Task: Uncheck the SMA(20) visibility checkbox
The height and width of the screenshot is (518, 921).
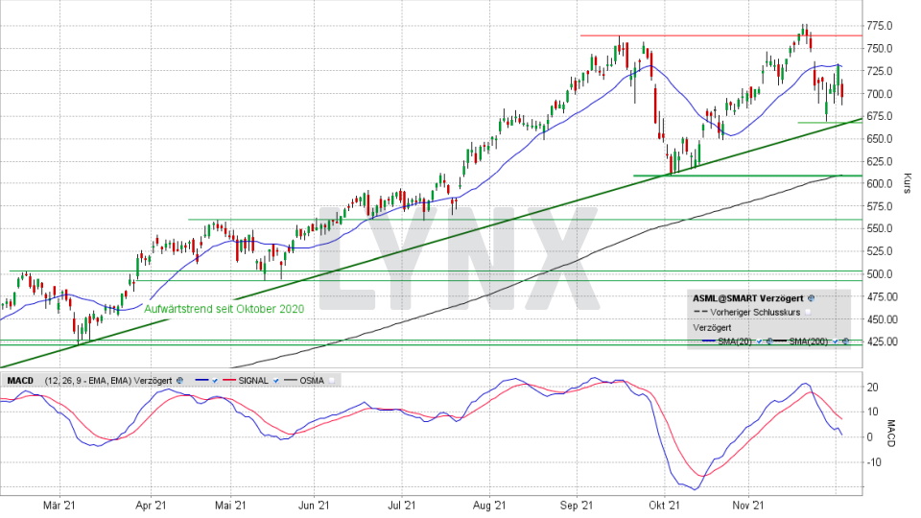Action: (x=759, y=341)
